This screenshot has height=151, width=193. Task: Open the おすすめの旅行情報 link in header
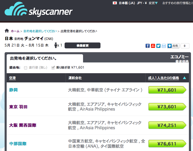(177, 3)
